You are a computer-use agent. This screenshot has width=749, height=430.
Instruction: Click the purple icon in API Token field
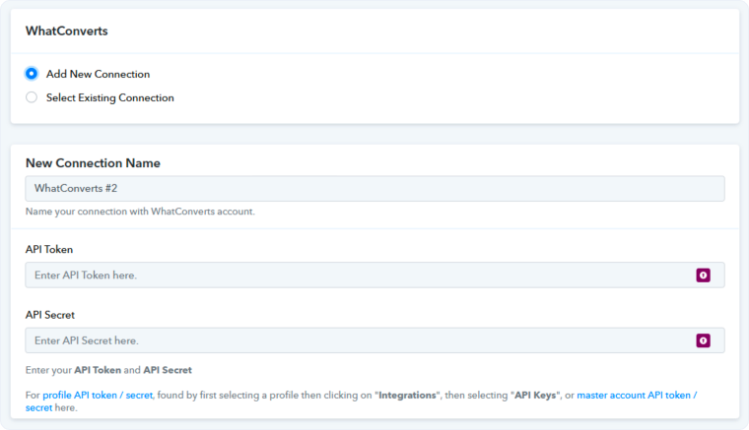[x=703, y=276]
